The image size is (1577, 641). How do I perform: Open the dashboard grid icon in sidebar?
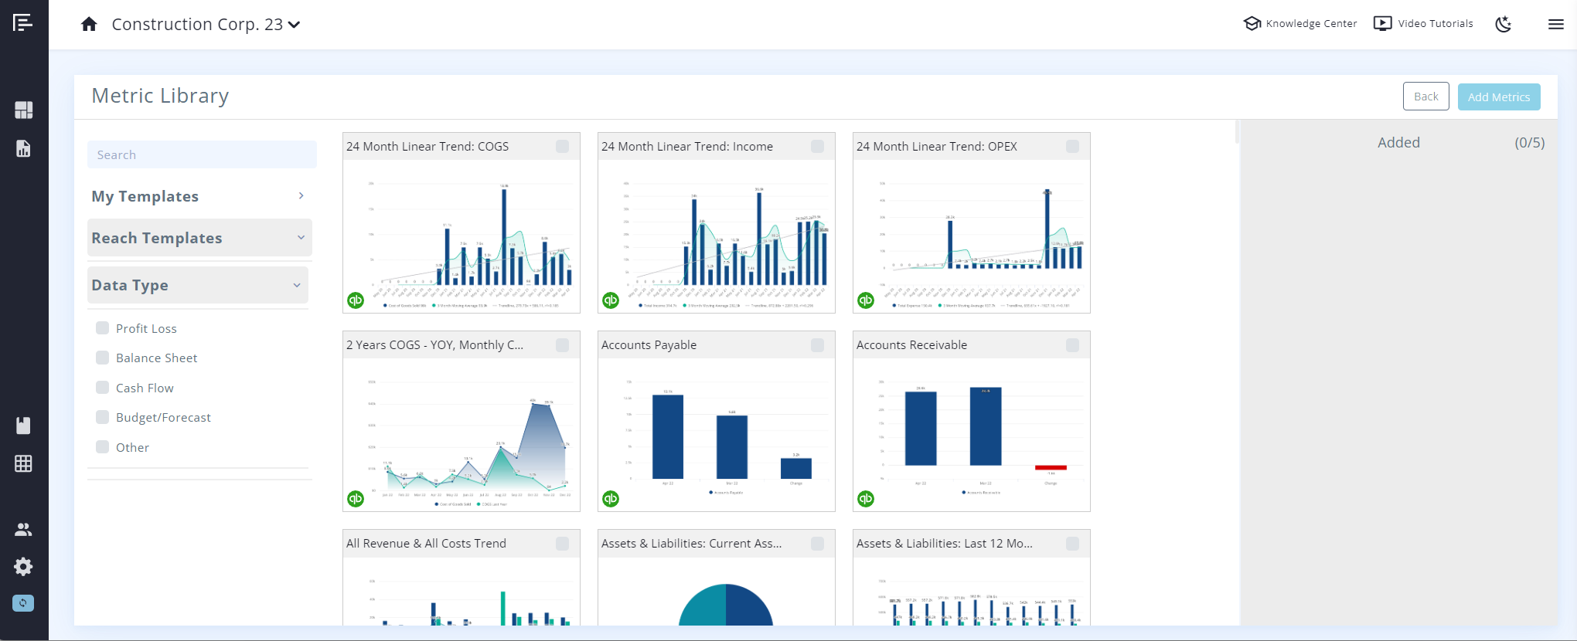point(23,110)
